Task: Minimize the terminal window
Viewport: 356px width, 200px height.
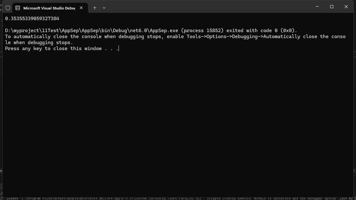Action: (x=317, y=7)
